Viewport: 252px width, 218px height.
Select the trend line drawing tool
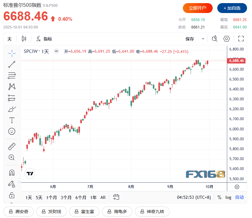pyautogui.click(x=12, y=64)
